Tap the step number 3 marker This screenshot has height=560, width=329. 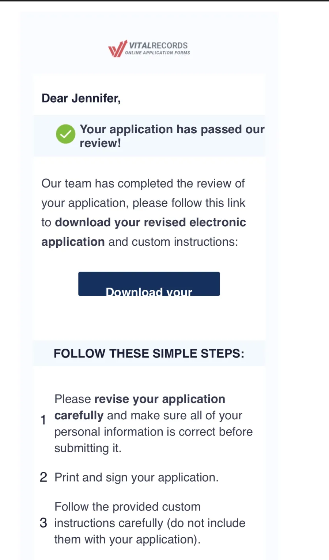click(43, 523)
